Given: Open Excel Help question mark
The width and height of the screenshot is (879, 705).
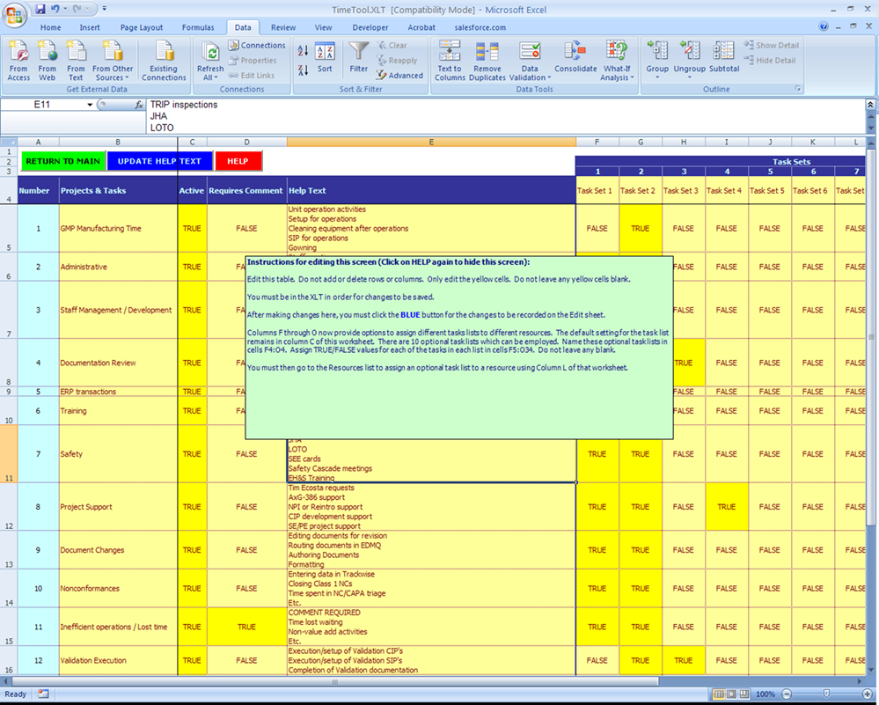Looking at the screenshot, I should (824, 26).
